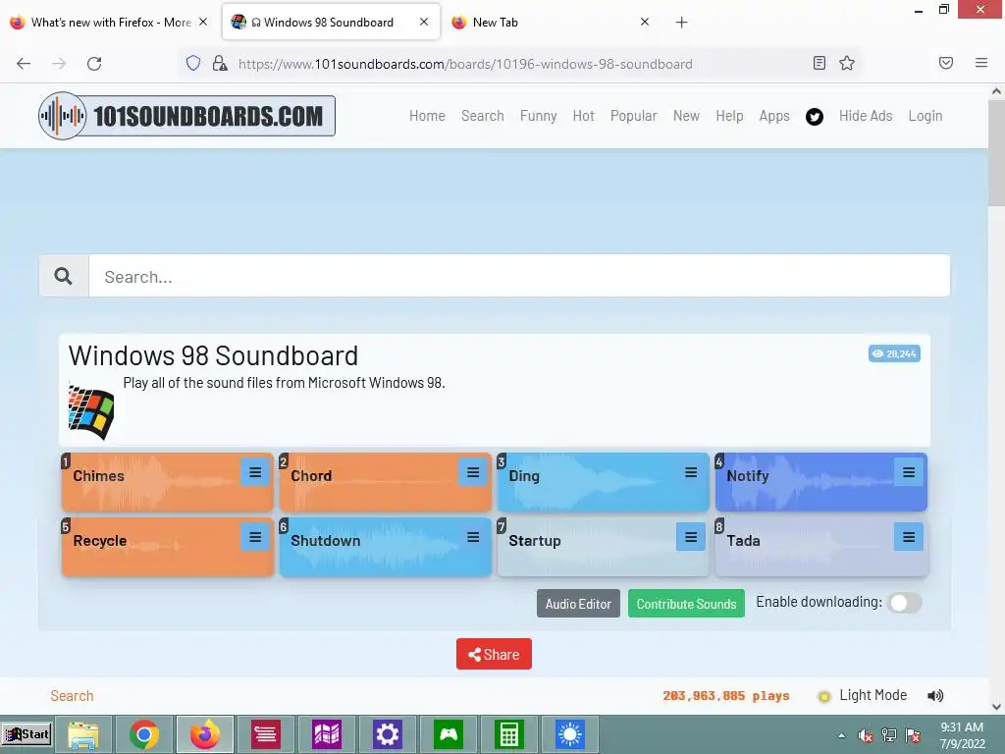Image resolution: width=1005 pixels, height=754 pixels.
Task: Click the speaker volume icon in footer
Action: point(935,696)
